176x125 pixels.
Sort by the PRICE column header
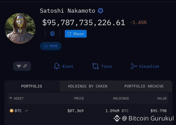point(79,98)
